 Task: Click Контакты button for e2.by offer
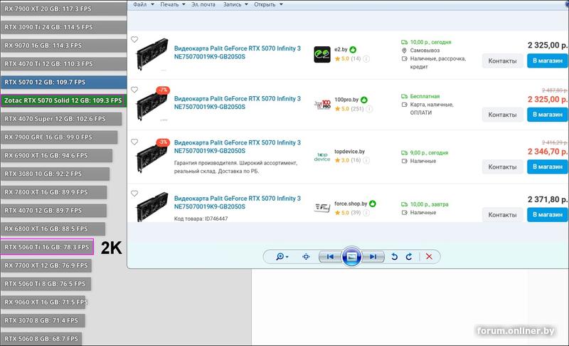502,61
